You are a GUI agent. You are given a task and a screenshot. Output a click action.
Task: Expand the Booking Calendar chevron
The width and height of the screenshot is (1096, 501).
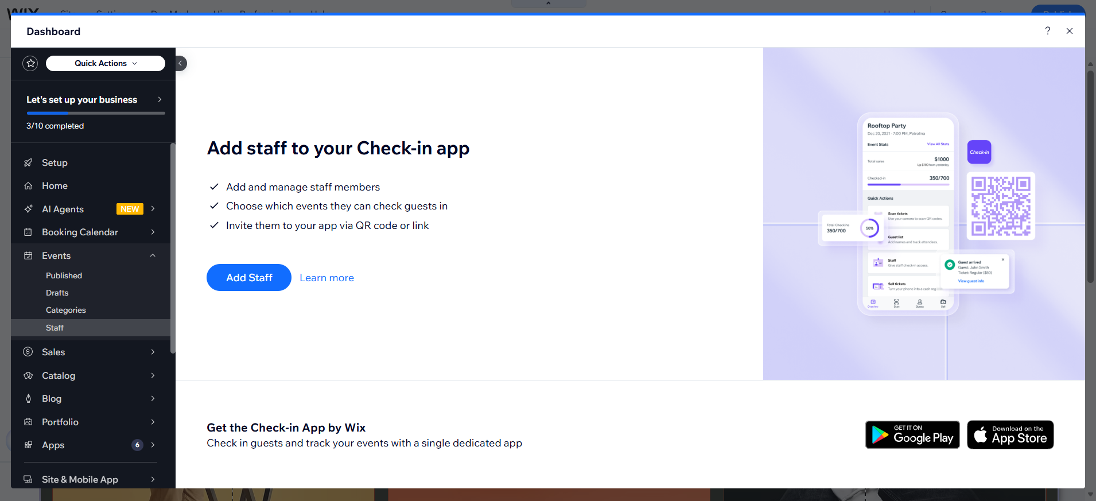[153, 232]
